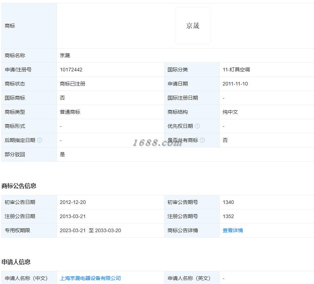314x284 pixels.
Task: Click the 是否共有商标 value 否
Action: [225, 140]
